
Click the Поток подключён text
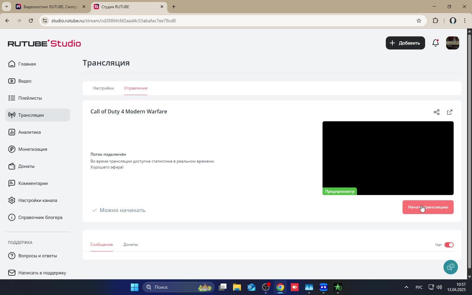point(108,154)
